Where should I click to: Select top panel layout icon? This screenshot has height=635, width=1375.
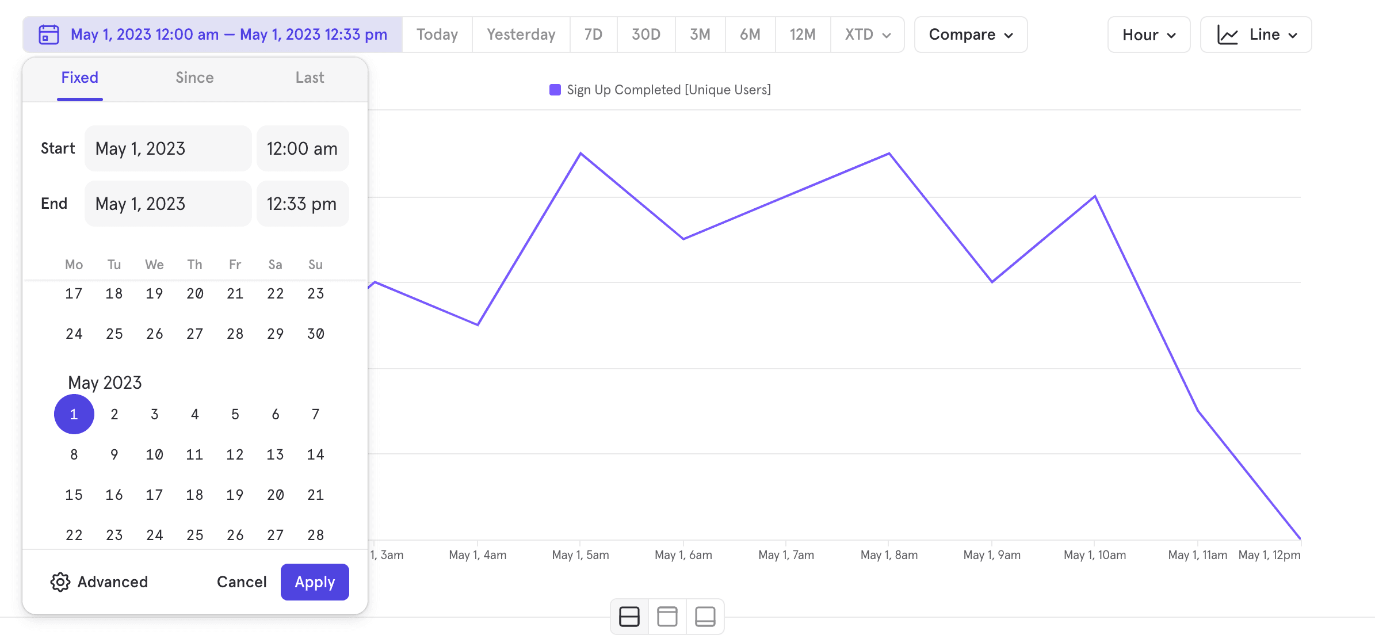(x=667, y=617)
